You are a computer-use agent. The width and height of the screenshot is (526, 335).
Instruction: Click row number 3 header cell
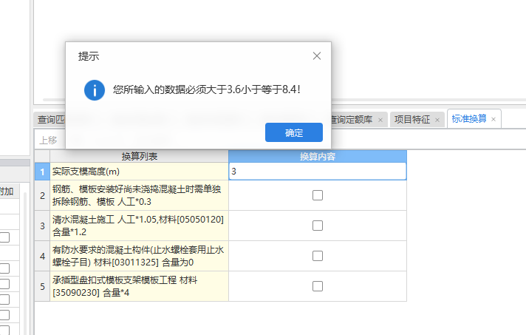(42, 226)
